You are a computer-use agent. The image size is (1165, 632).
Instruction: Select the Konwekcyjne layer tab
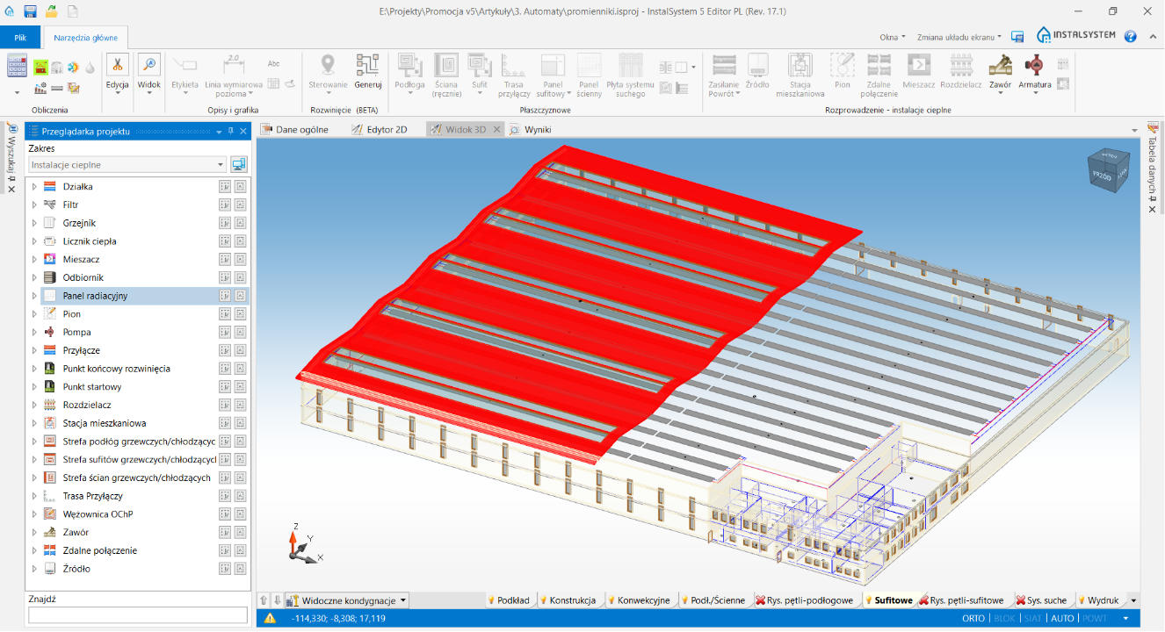click(638, 600)
